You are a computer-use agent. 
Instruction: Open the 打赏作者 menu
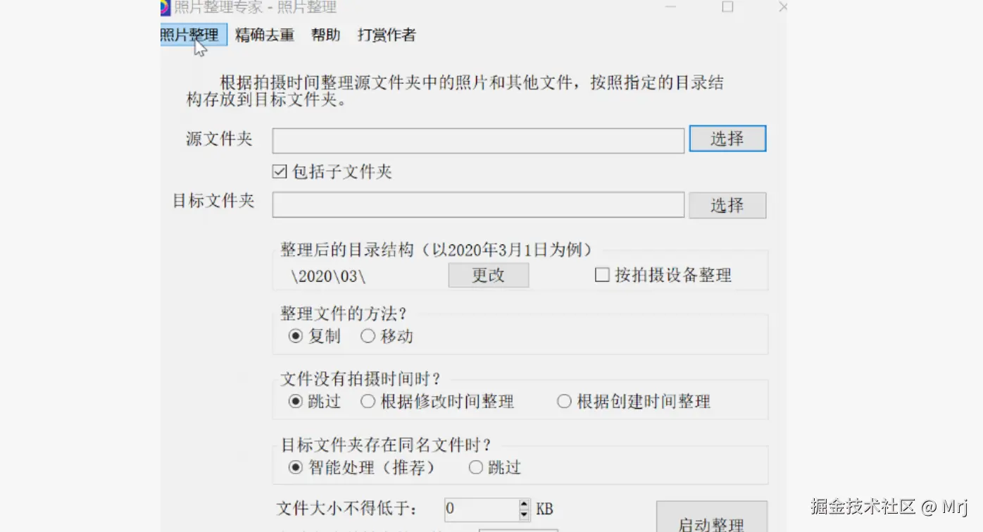[387, 35]
